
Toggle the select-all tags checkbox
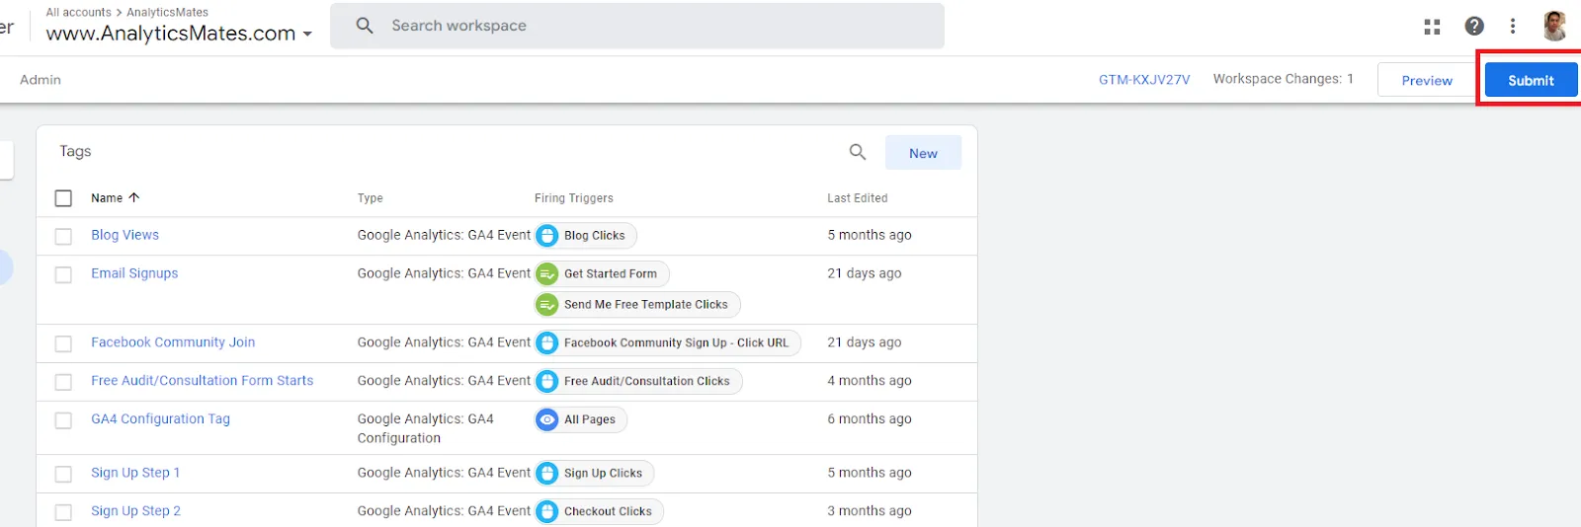[63, 198]
